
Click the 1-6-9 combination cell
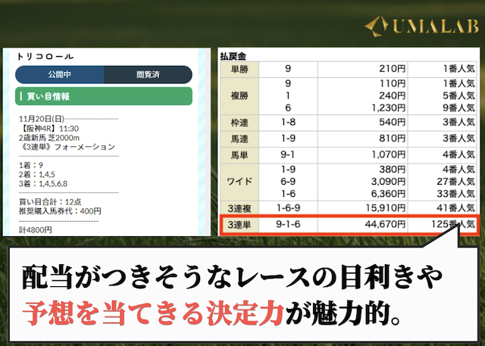288,208
